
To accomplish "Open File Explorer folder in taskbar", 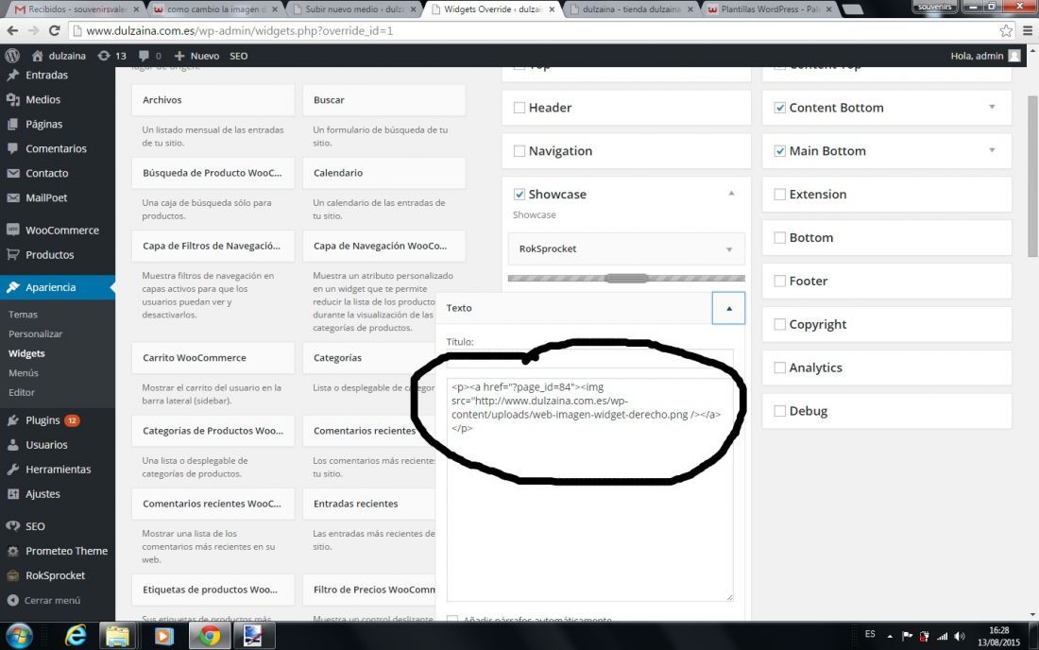I will tap(117, 636).
